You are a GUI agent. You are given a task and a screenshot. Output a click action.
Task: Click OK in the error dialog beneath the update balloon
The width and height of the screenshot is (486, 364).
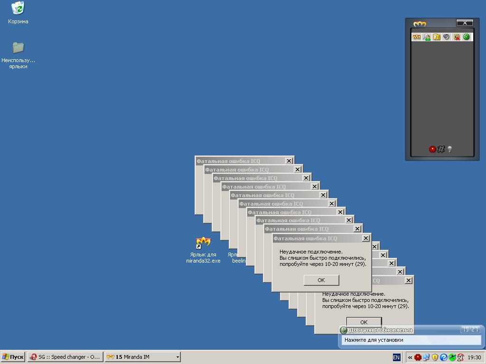pos(364,322)
